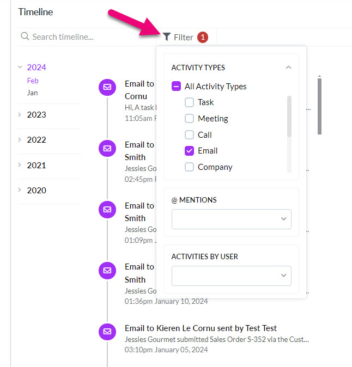352x367 pixels.
Task: Enable the Task activity checkbox
Action: click(189, 102)
